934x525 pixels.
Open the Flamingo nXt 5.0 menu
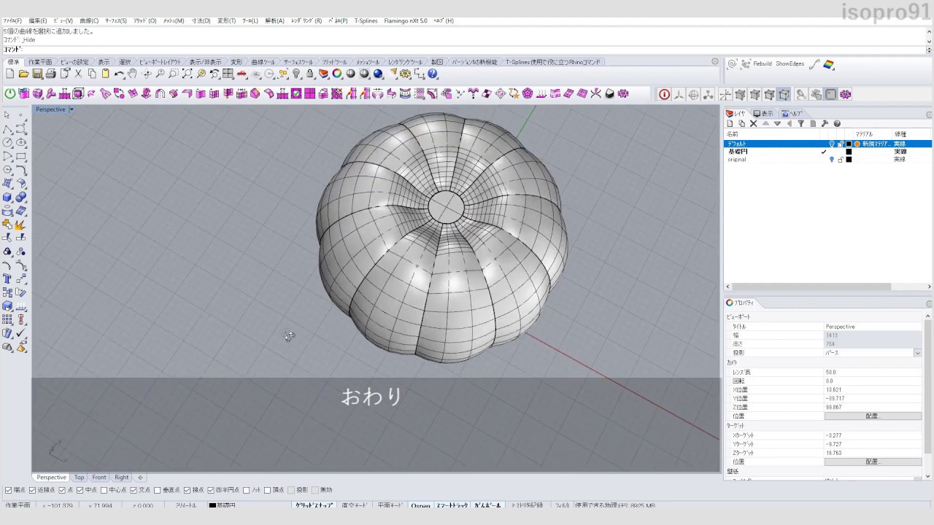406,21
